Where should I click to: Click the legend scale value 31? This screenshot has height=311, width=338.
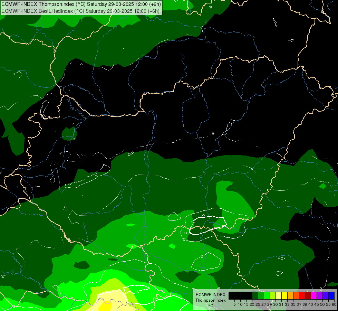point(281,304)
